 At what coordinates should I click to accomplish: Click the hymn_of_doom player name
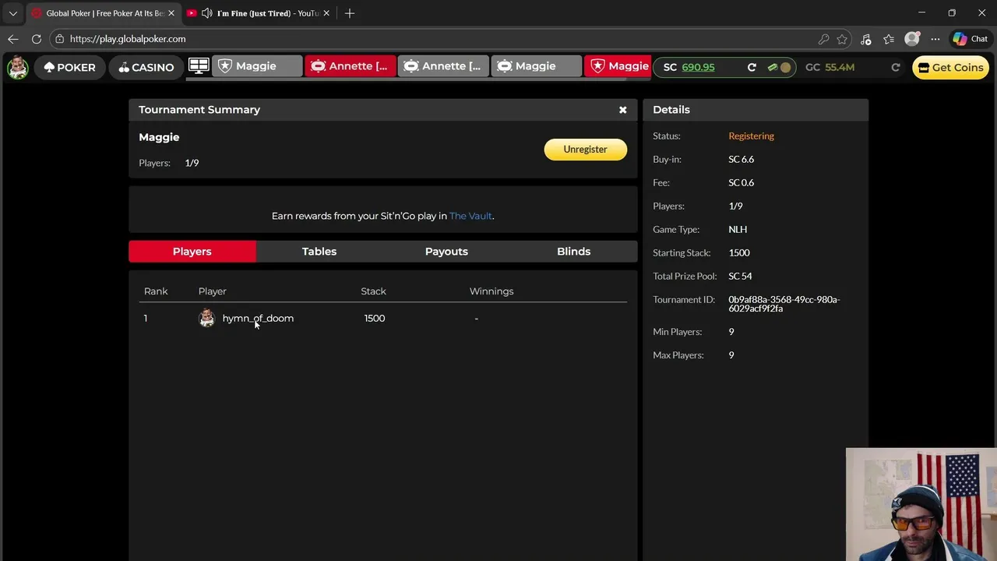click(x=258, y=318)
